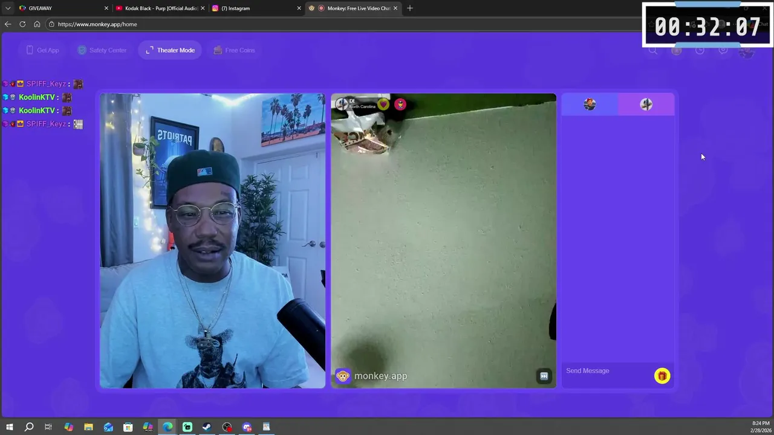This screenshot has height=435, width=774.
Task: Open partner Dt's profile avatar
Action: pos(342,104)
